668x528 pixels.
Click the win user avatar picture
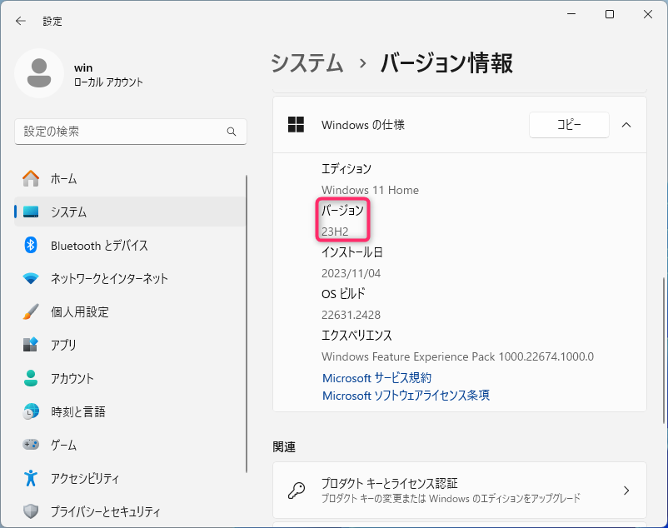pyautogui.click(x=39, y=73)
